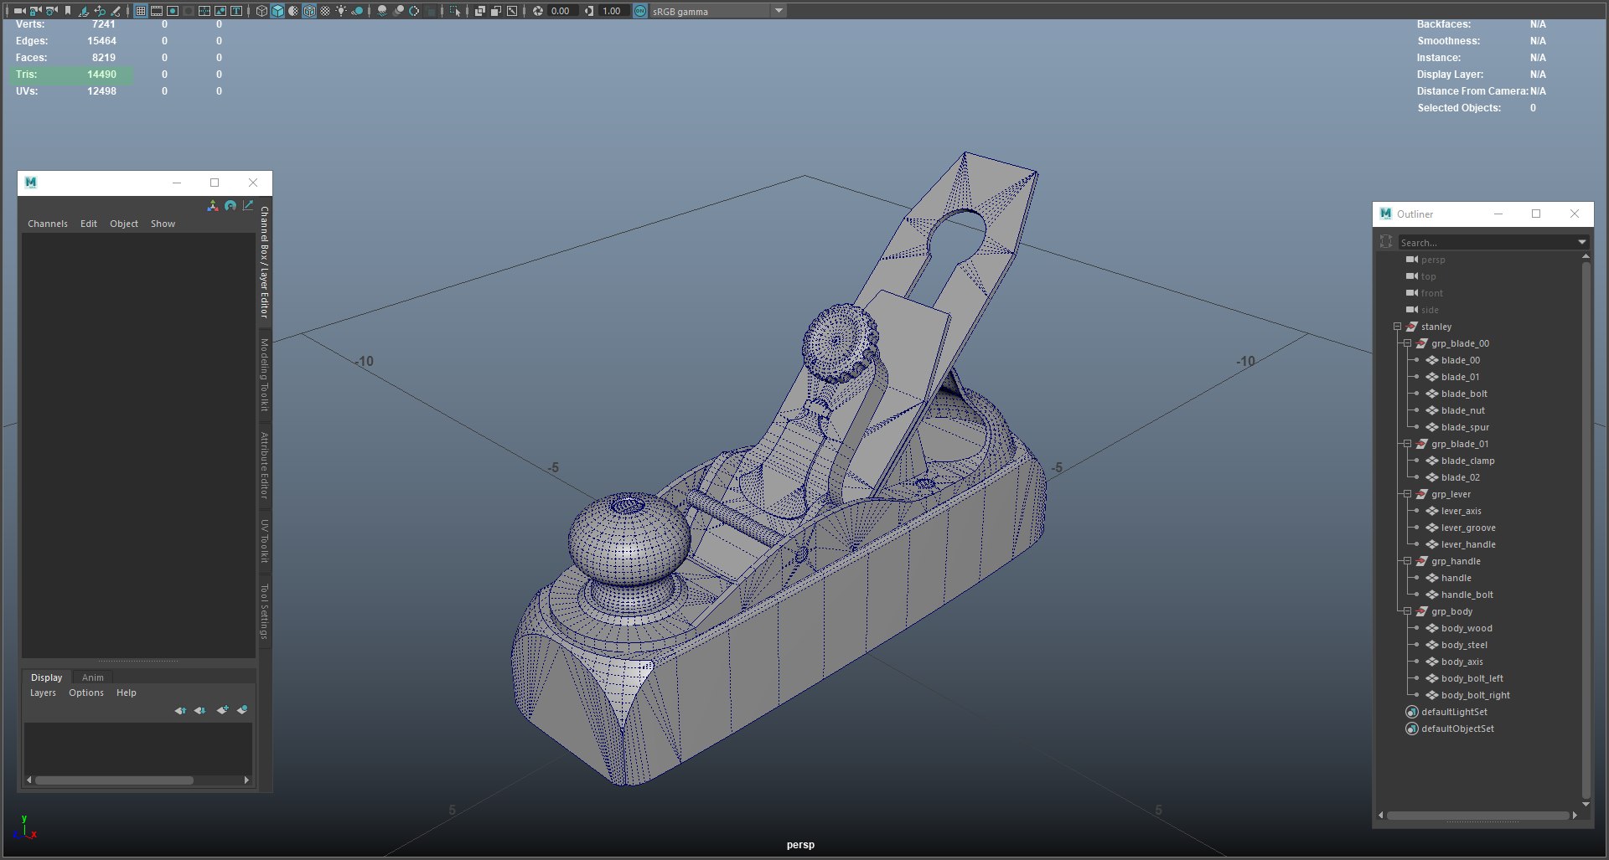Click the hyperbolic graph icon in Channel Box
This screenshot has width=1609, height=860.
(248, 205)
